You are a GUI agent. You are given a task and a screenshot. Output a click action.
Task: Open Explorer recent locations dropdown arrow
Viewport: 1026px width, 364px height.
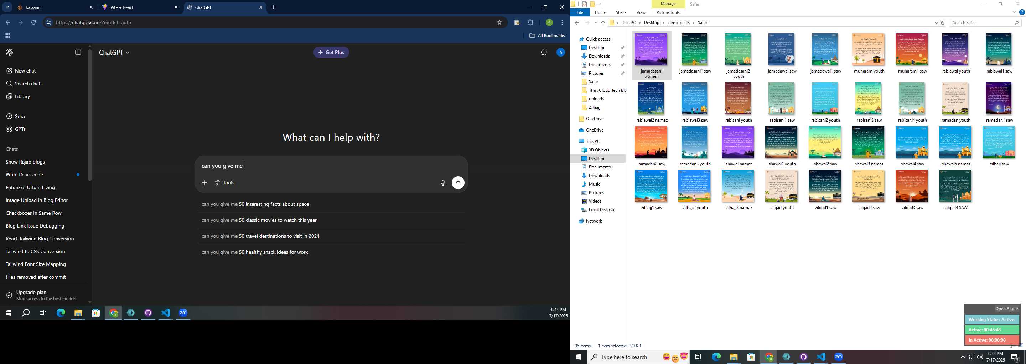(x=595, y=23)
